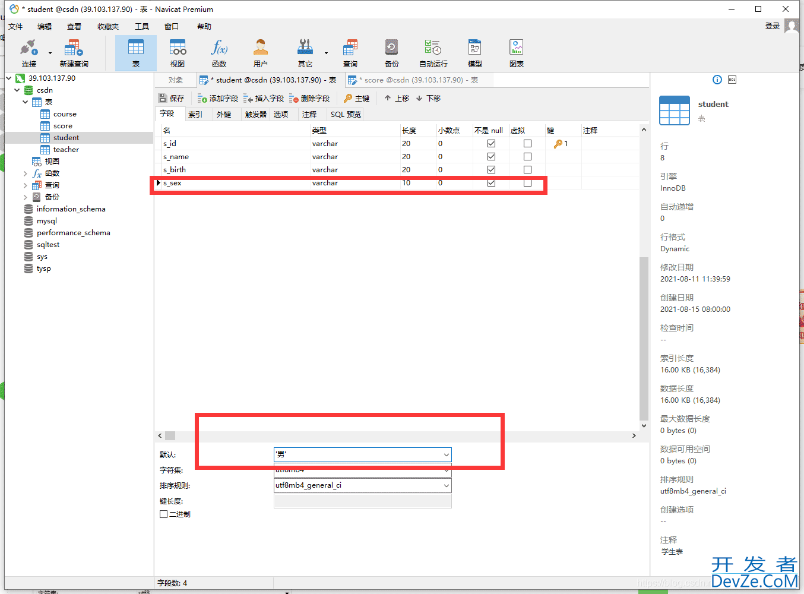Toggle Virtual checkbox for s_id
Viewport: 804px width, 594px height.
(x=527, y=144)
